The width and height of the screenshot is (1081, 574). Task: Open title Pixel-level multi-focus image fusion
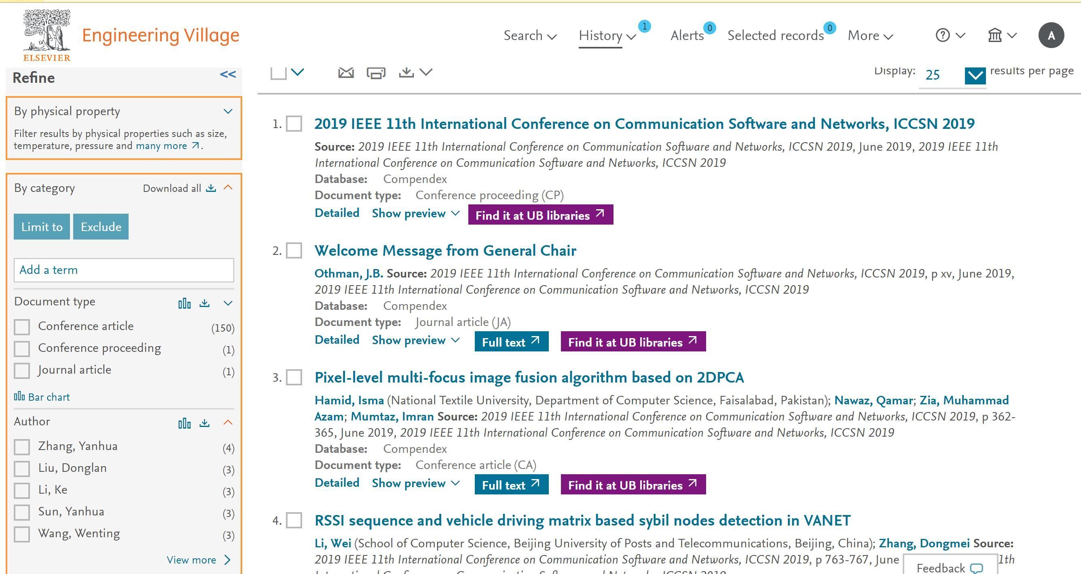529,377
